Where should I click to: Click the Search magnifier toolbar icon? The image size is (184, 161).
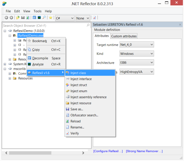44,18
